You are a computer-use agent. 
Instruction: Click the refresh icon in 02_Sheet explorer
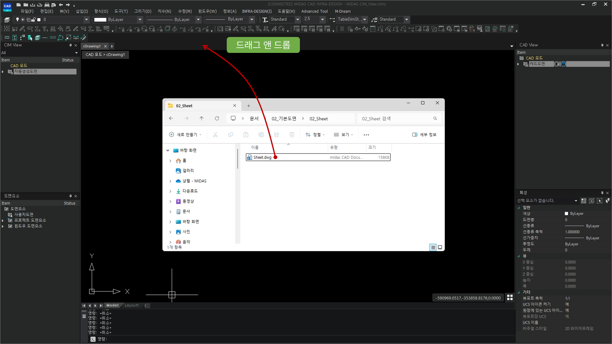217,118
